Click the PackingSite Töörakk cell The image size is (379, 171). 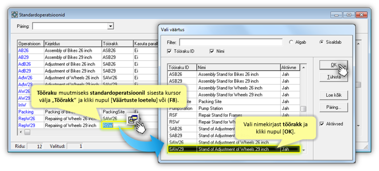(x=117, y=112)
